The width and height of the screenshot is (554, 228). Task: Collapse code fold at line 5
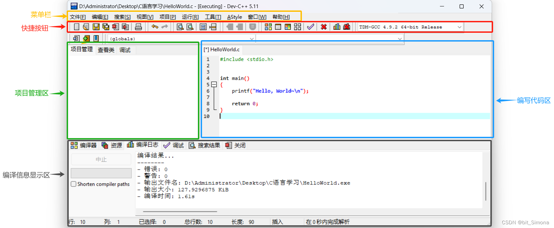(x=214, y=84)
